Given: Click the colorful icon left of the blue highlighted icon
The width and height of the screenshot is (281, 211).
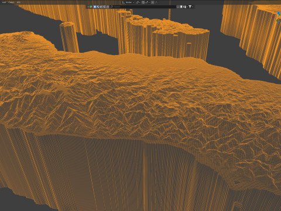Looking at the screenshot, I should click(x=91, y=7).
